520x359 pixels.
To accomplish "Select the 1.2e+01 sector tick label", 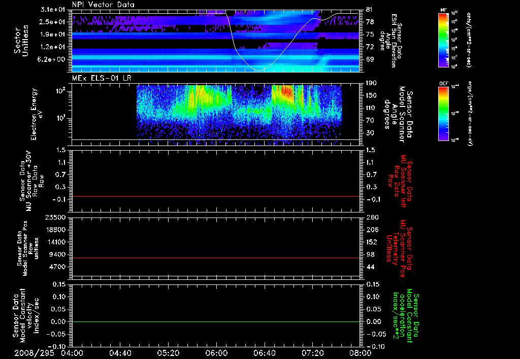I will point(52,47).
